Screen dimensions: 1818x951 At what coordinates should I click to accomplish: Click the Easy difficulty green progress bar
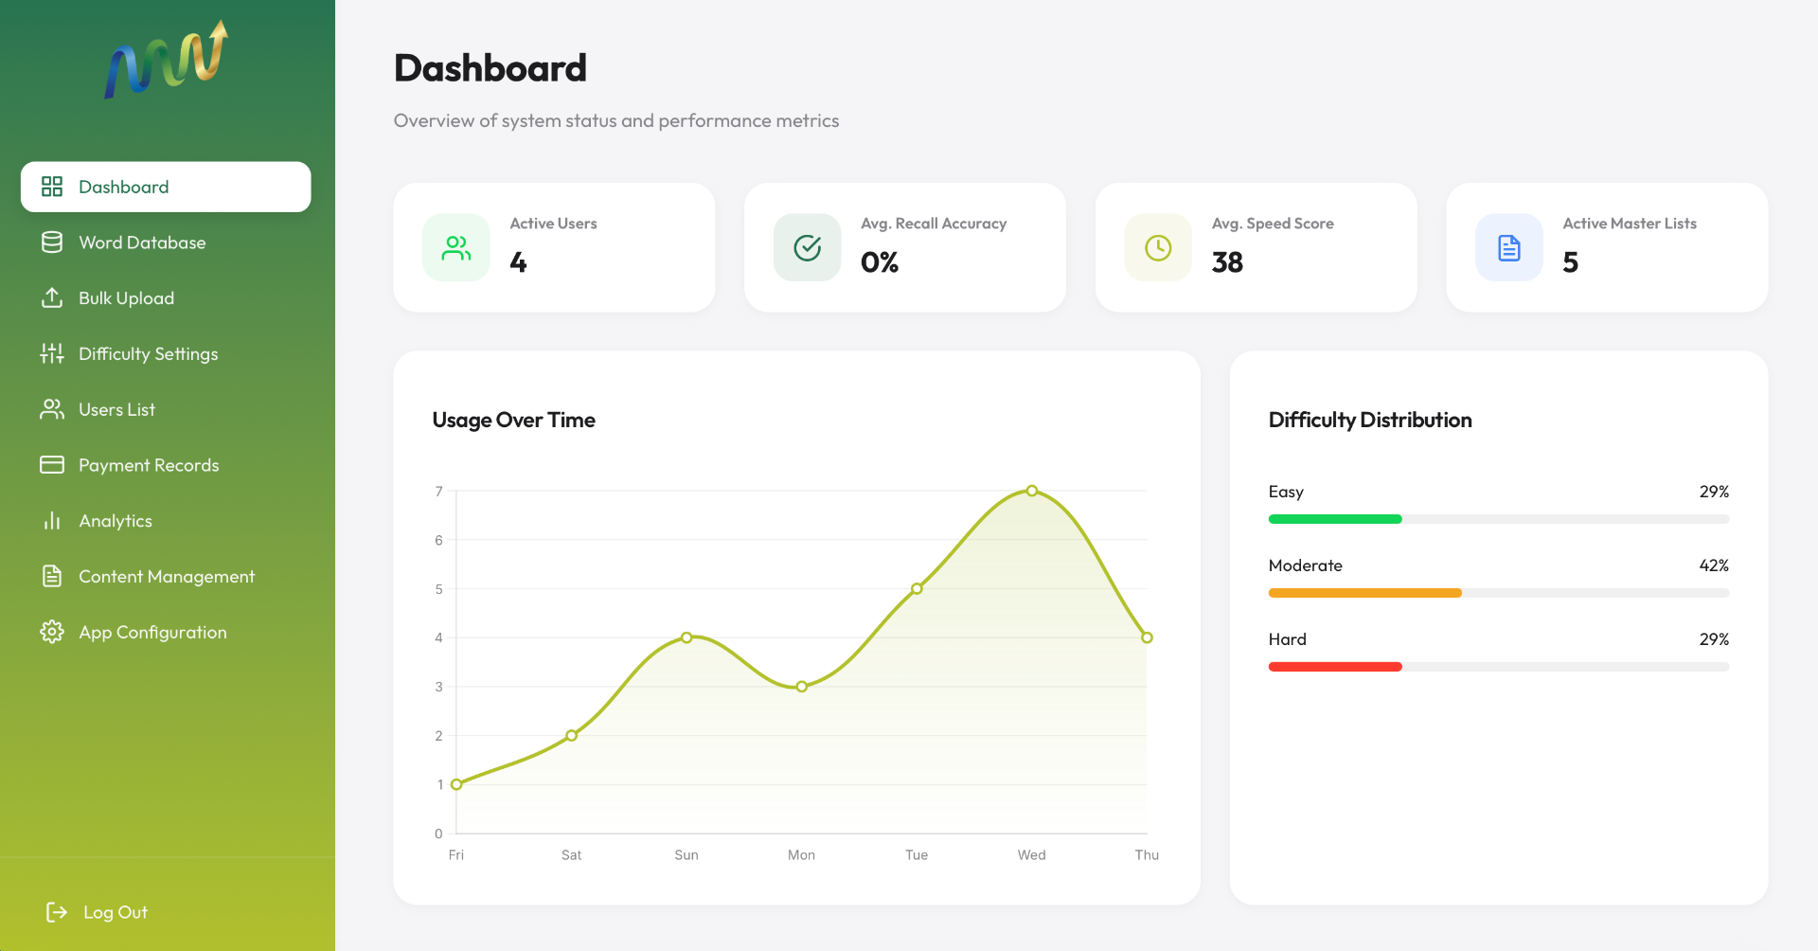coord(1335,519)
